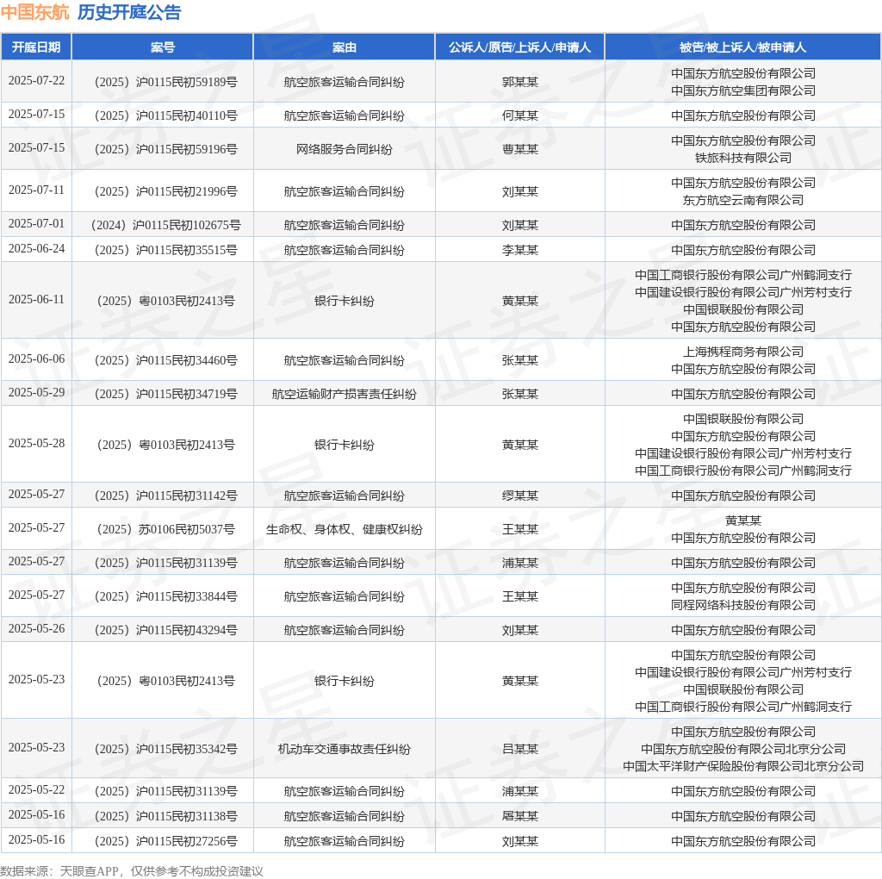Select case number 沪0115民初27256号
The image size is (882, 879).
(x=165, y=842)
